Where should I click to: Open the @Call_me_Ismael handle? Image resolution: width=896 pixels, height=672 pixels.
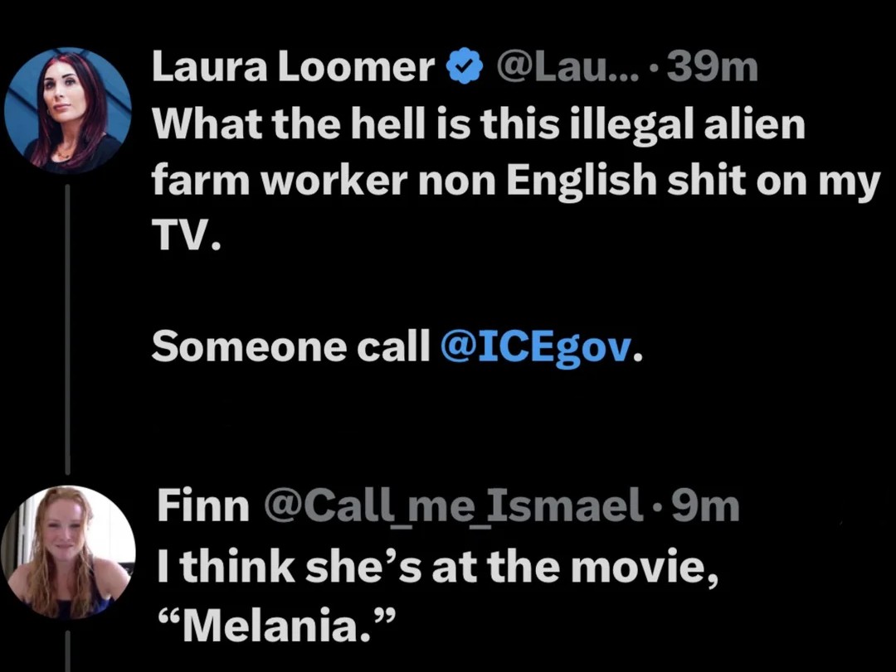pyautogui.click(x=452, y=506)
